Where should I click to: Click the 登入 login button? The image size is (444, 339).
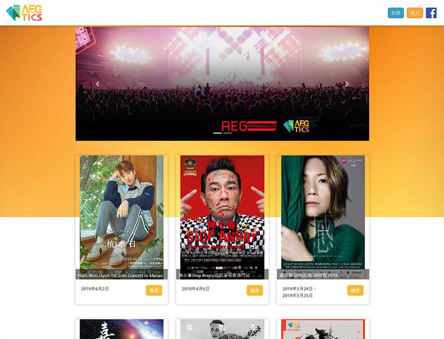point(415,13)
